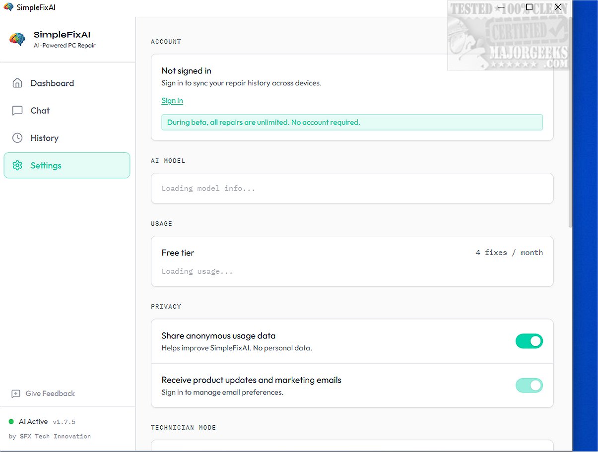This screenshot has height=452, width=598.
Task: Click the green AI Active status dot
Action: coord(11,422)
